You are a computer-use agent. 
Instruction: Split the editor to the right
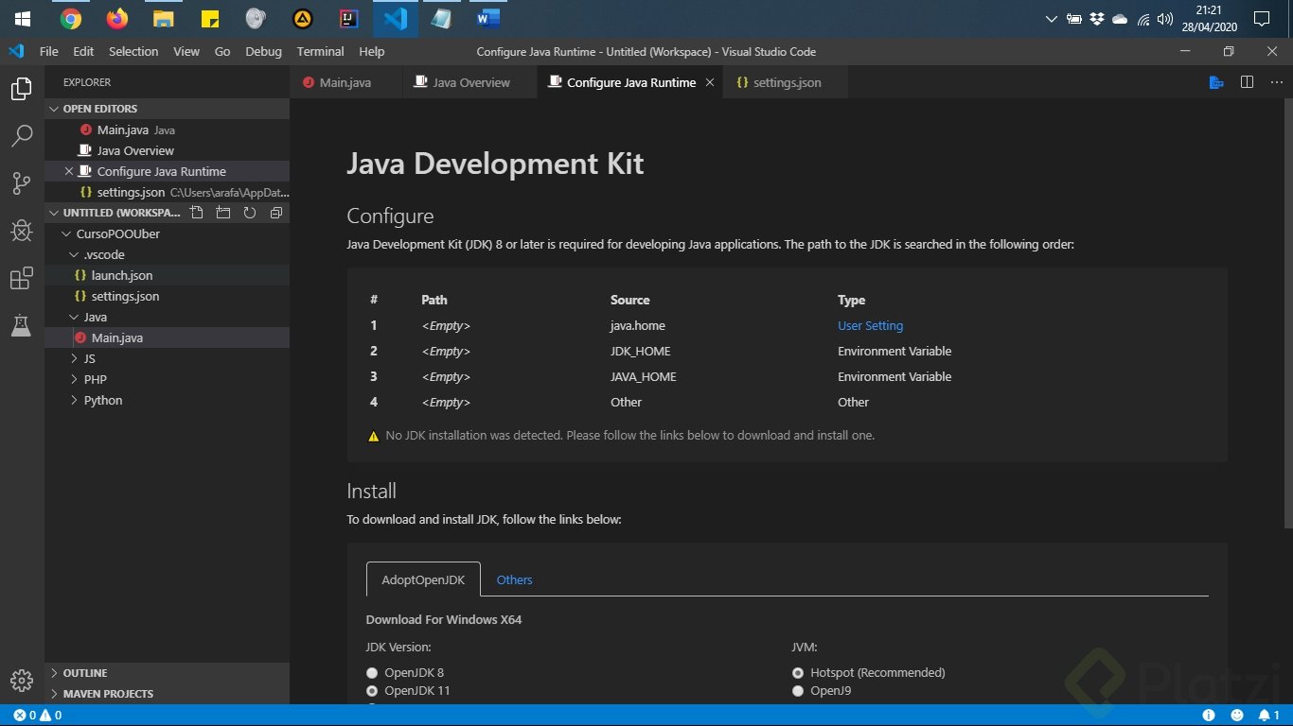point(1247,82)
